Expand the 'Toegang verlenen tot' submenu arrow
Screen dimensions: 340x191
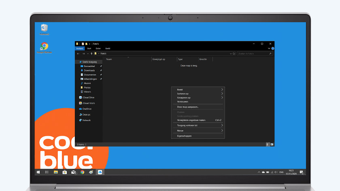(x=222, y=125)
